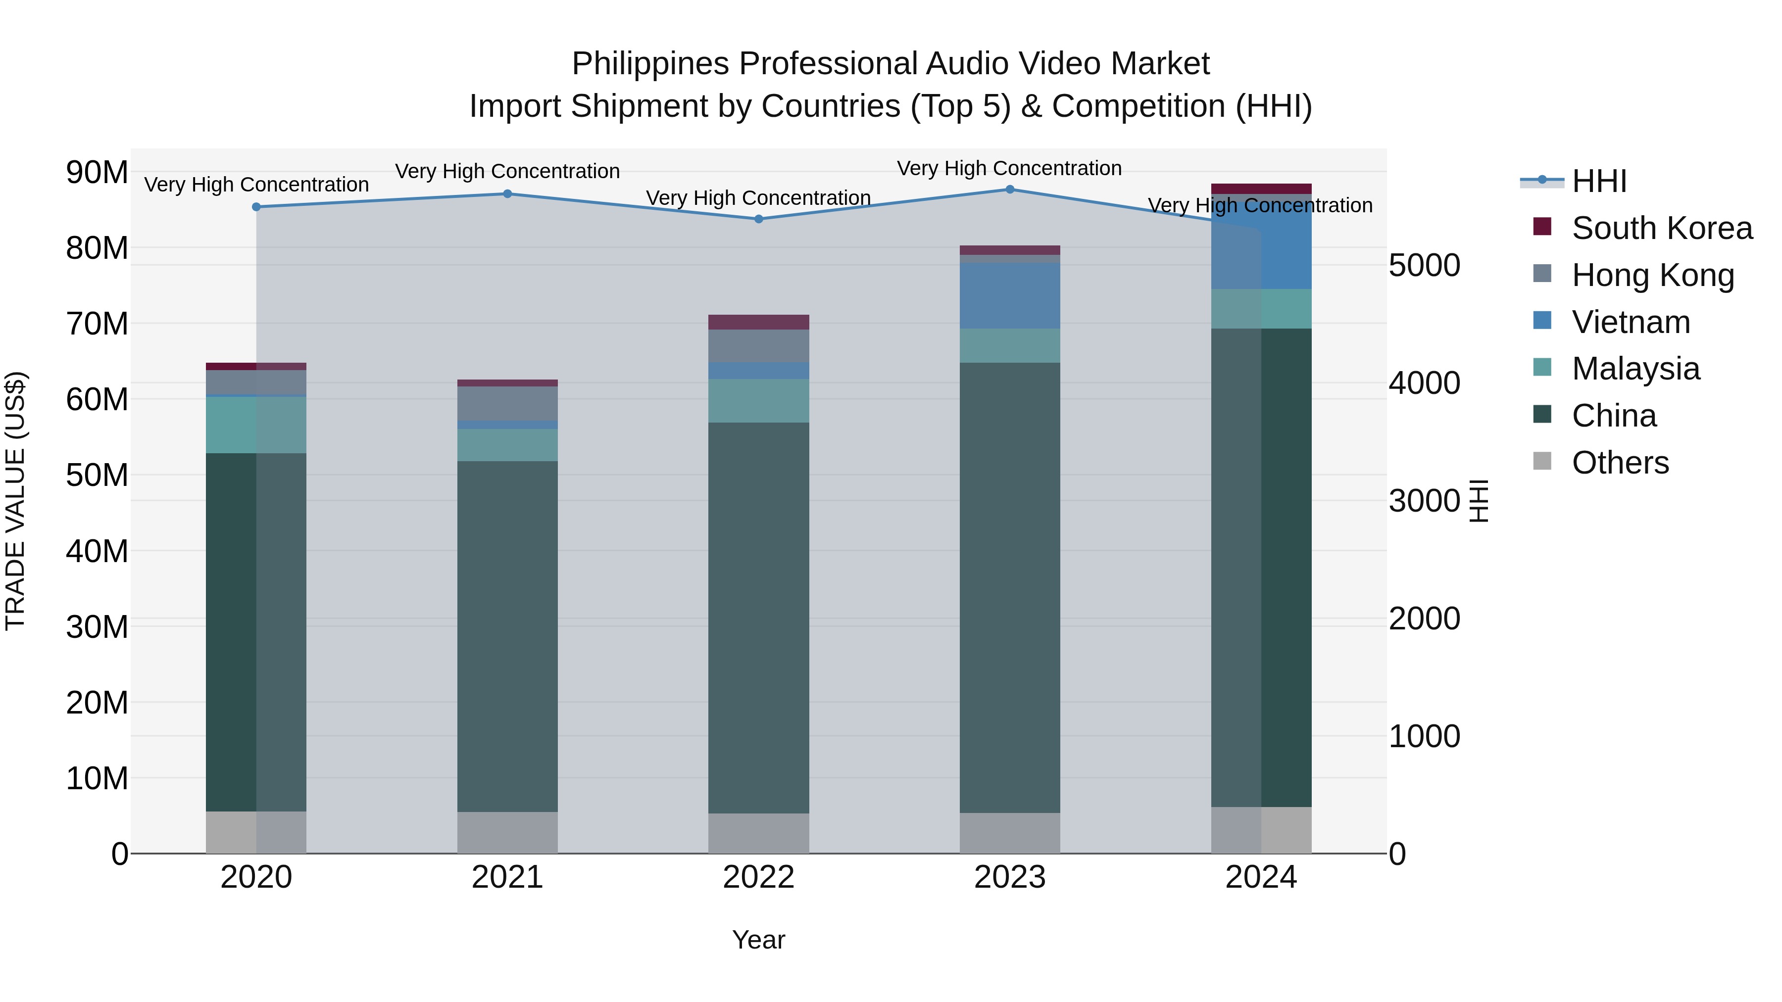The height and width of the screenshot is (1002, 1782).
Task: Click the Malaysia segment of the 2022 bar
Action: point(759,400)
